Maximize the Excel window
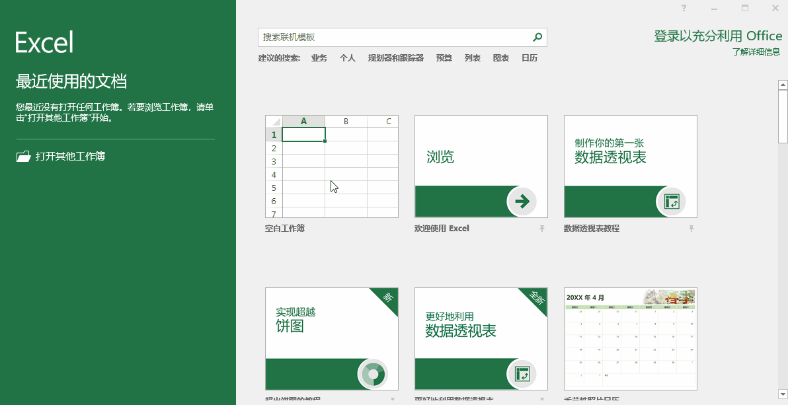The image size is (788, 405). [x=745, y=7]
